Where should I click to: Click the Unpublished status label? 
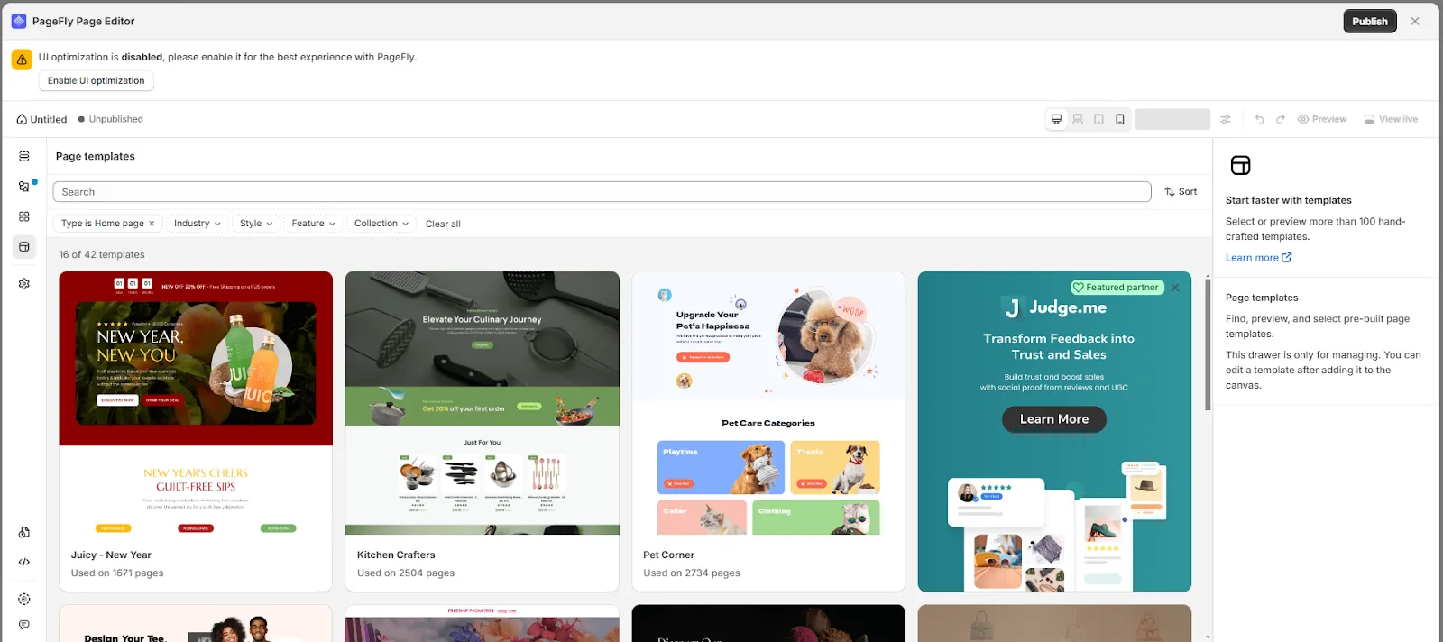(115, 119)
